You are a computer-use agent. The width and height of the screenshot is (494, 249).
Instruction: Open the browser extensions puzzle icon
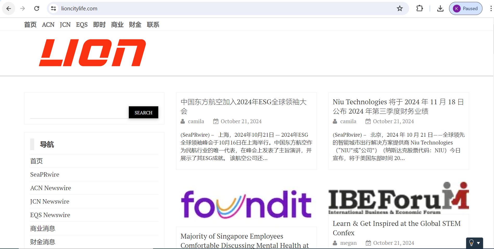419,8
